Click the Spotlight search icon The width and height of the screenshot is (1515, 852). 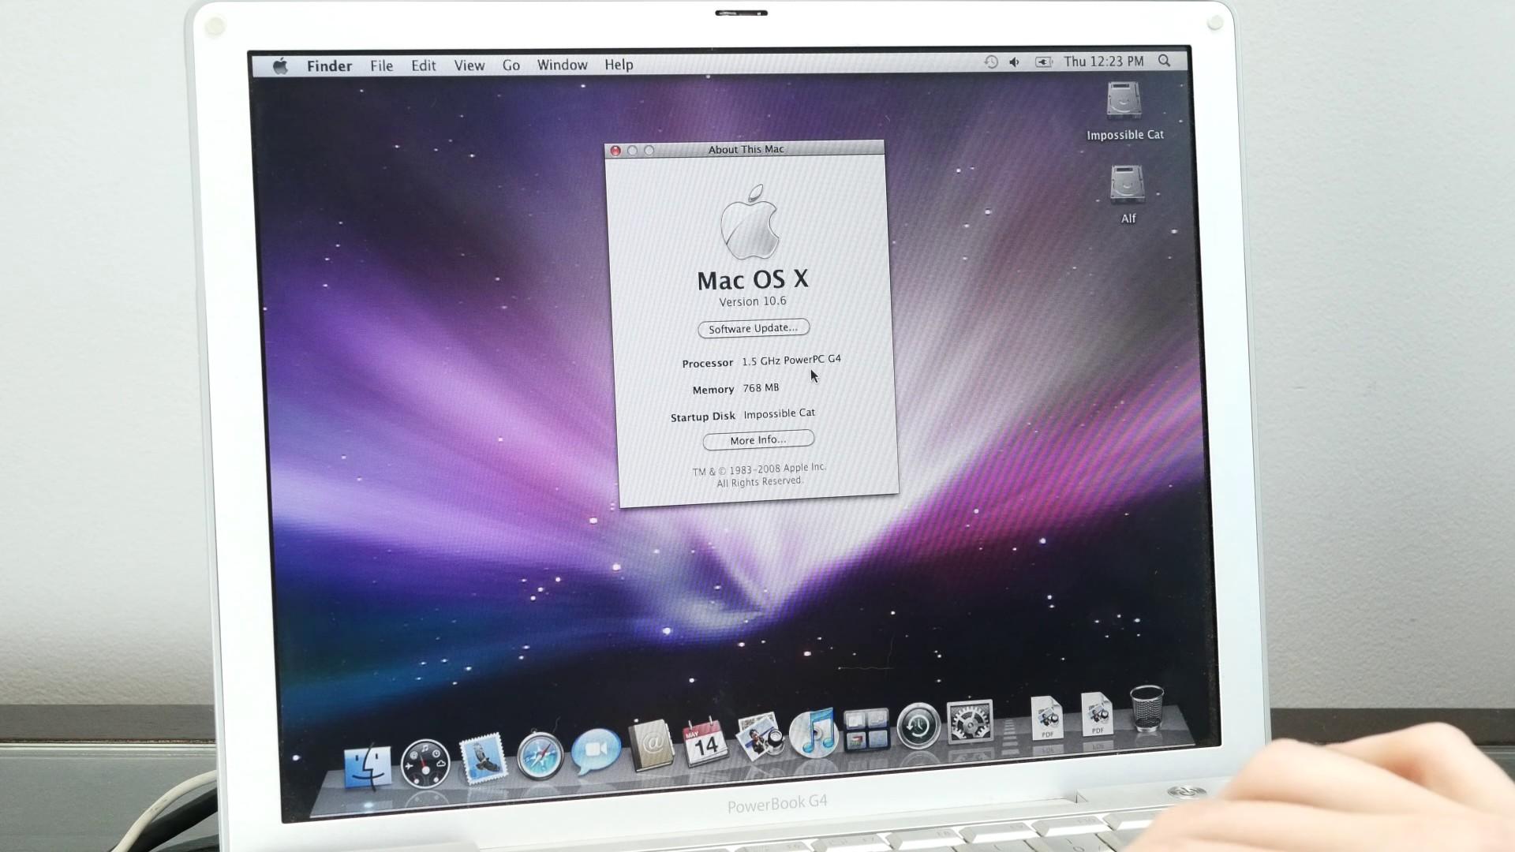[x=1164, y=61]
